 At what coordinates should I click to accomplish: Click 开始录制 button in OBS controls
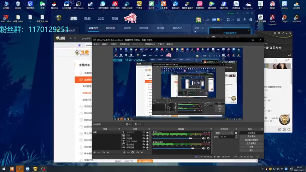click(251, 136)
